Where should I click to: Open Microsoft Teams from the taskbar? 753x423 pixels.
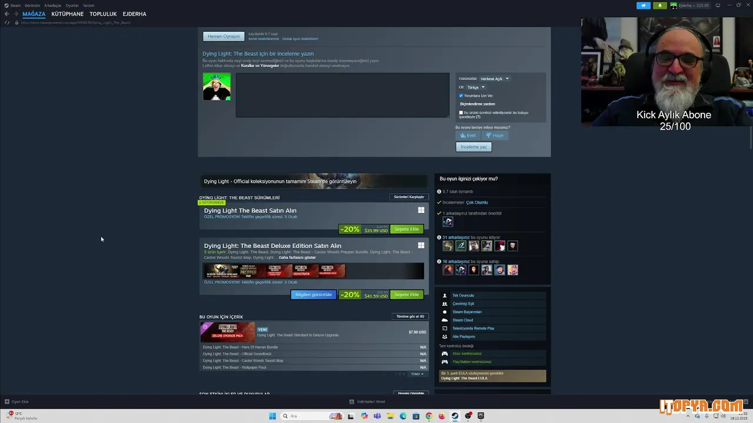(x=377, y=416)
